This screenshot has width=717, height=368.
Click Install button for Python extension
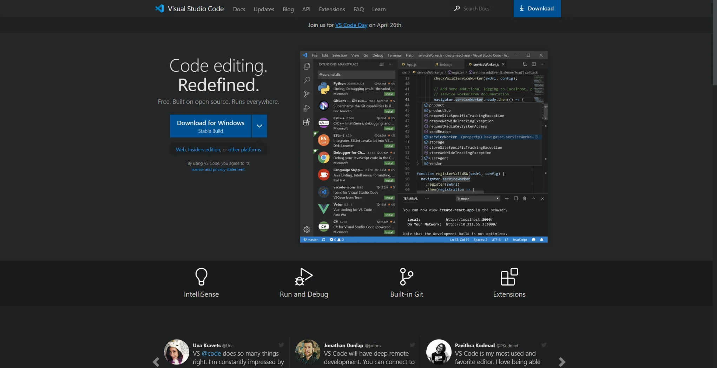click(x=389, y=94)
